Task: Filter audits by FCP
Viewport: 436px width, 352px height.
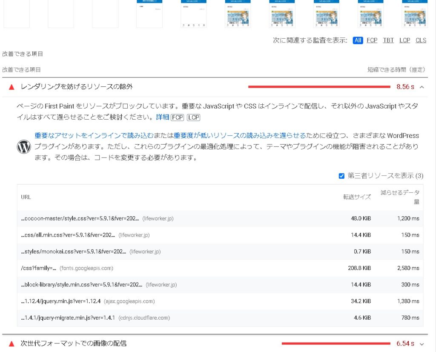Action: point(372,40)
